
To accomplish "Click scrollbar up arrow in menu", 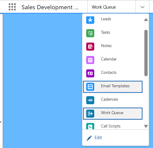I will click(146, 20).
